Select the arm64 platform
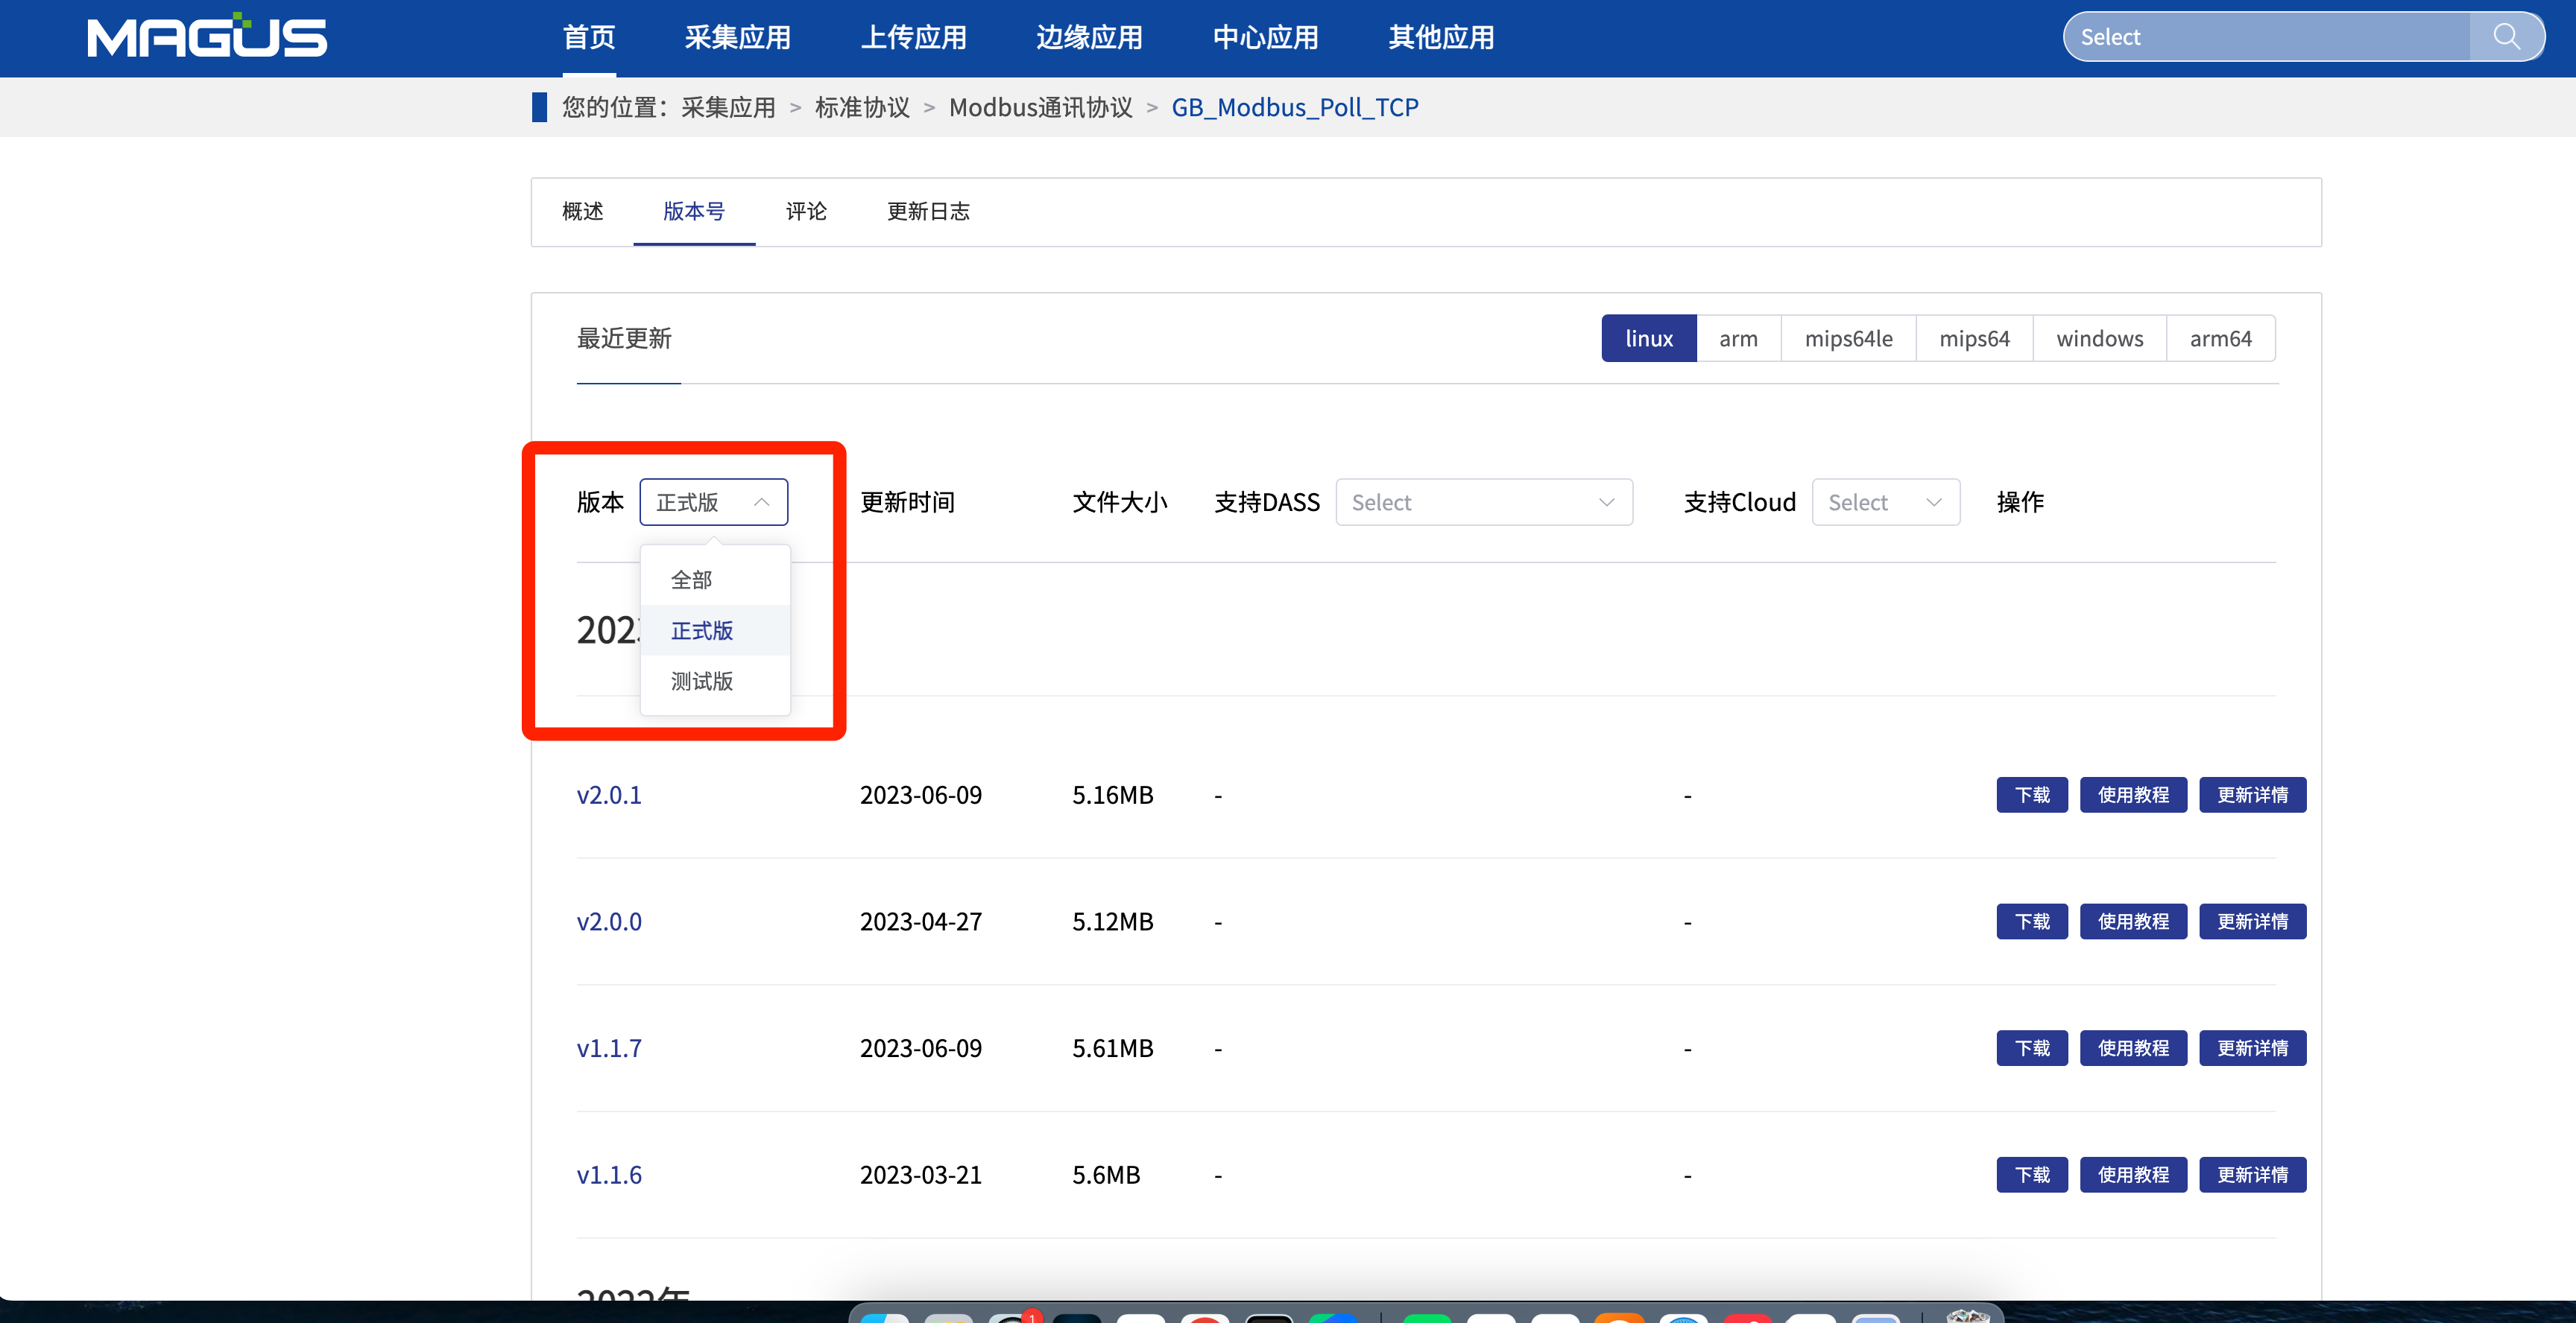This screenshot has height=1323, width=2576. (2220, 339)
